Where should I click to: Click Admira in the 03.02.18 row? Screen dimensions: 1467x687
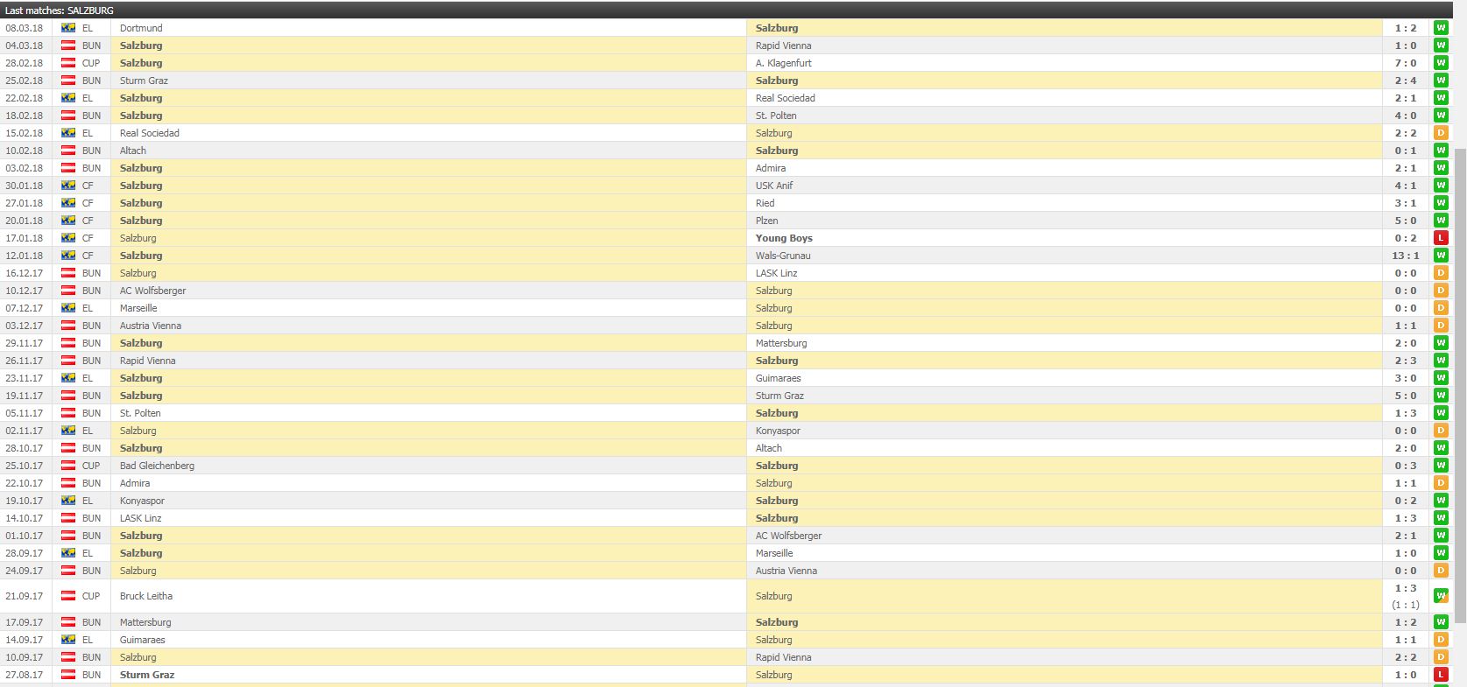771,168
